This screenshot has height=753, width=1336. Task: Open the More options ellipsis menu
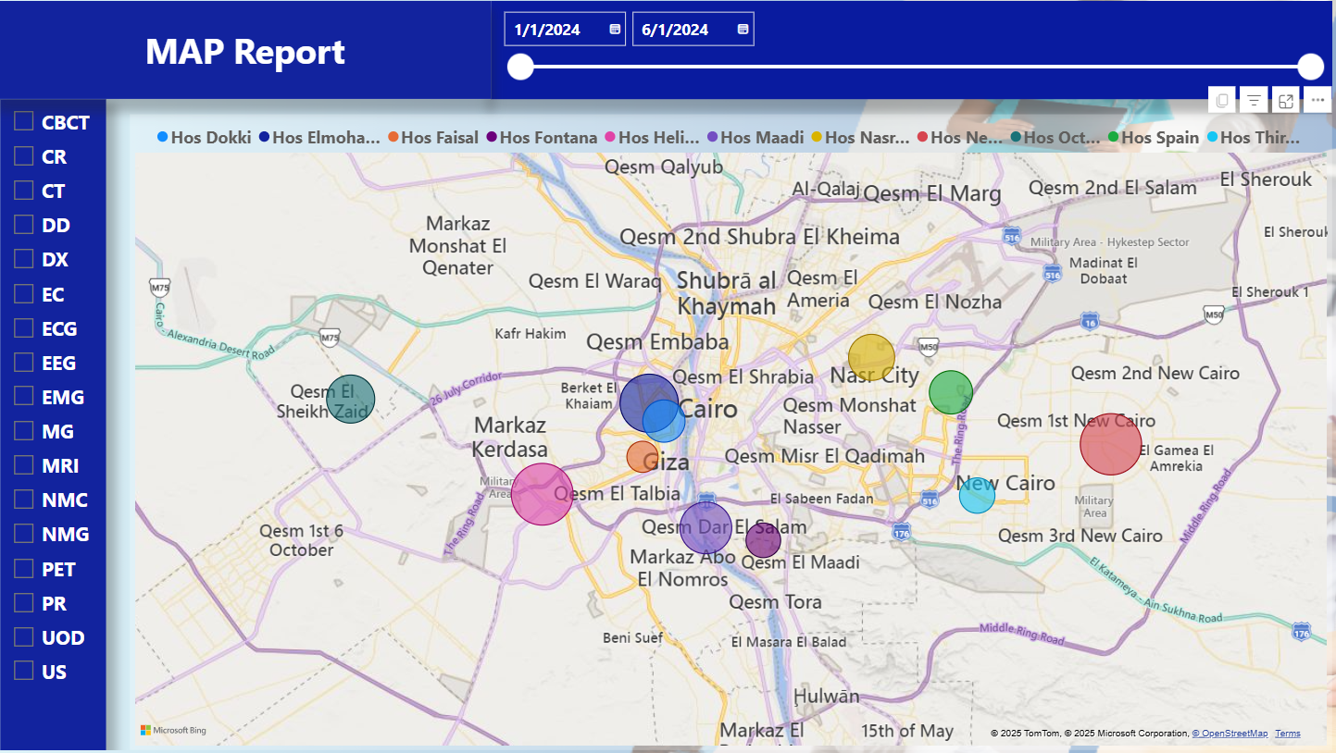click(x=1318, y=101)
